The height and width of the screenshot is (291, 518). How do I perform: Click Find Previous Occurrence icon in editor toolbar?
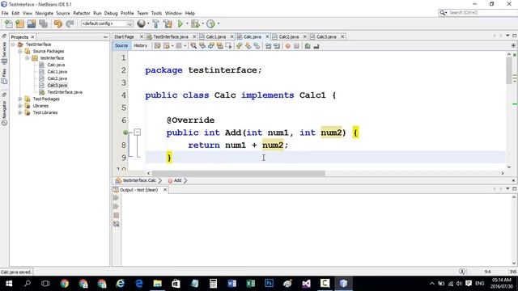[202, 46]
